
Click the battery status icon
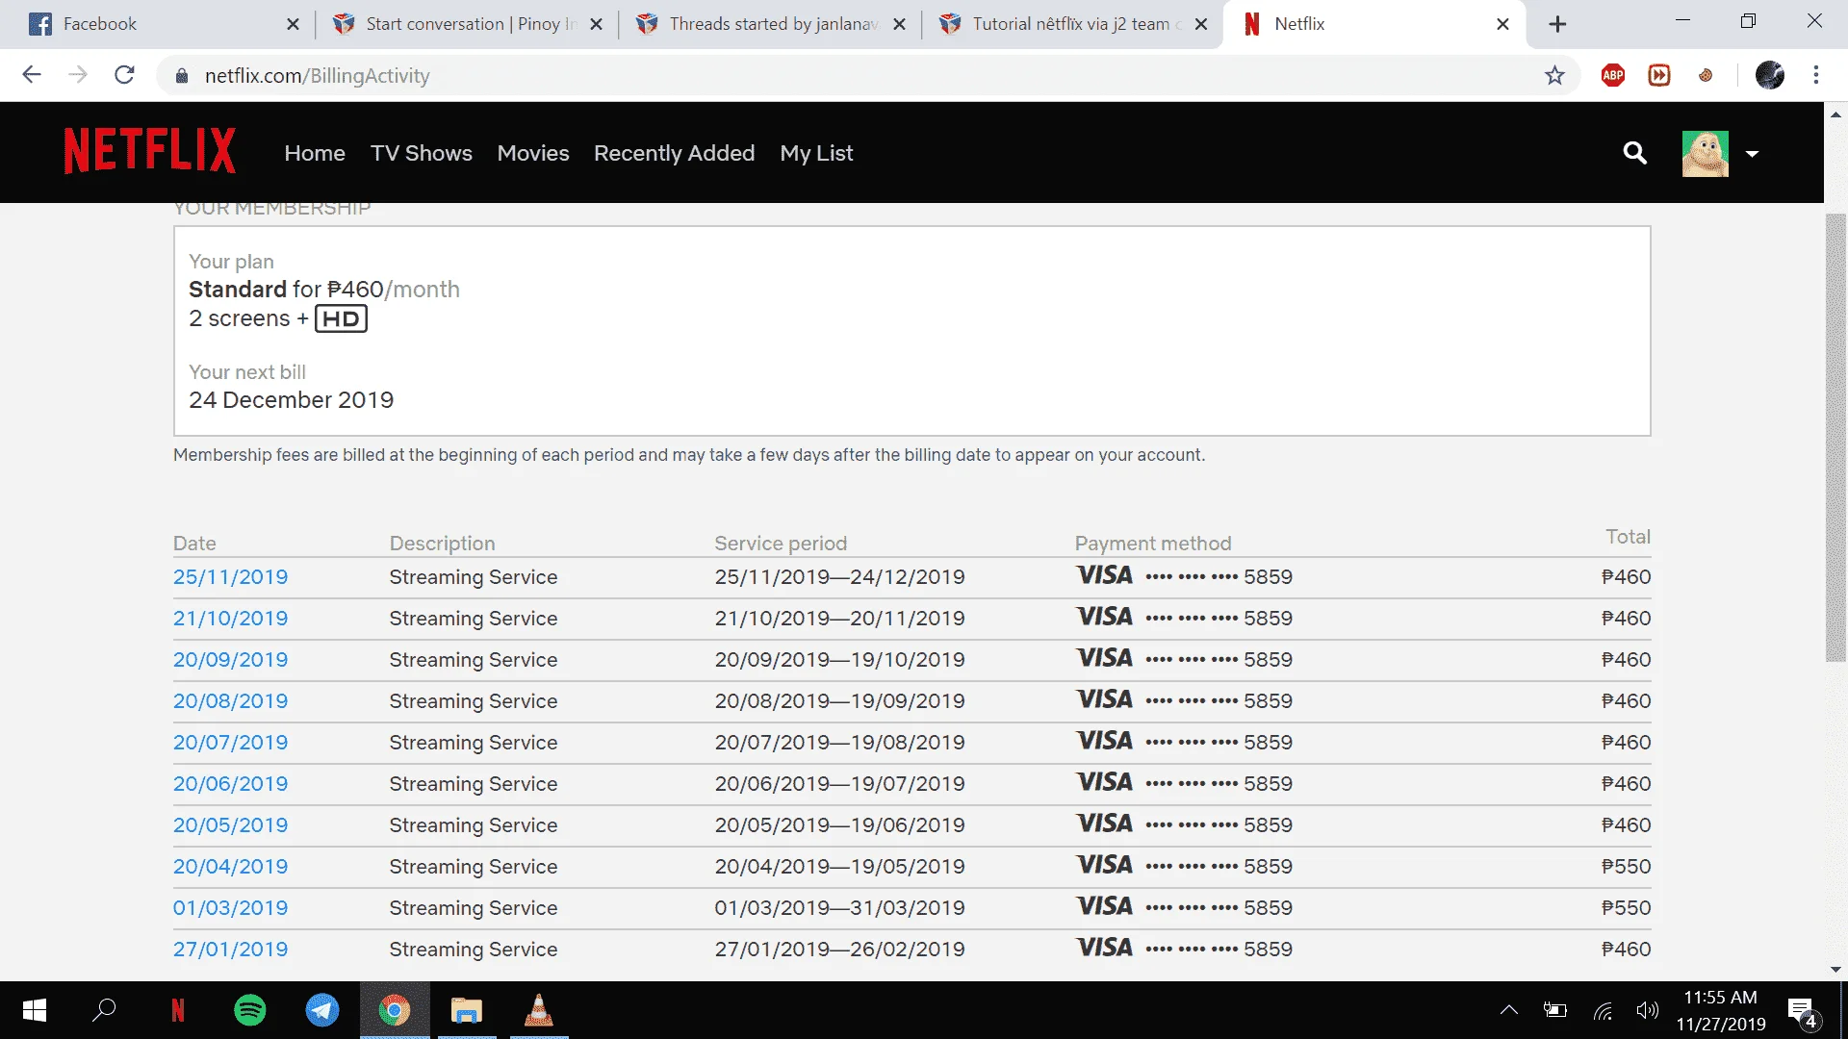1555,1010
